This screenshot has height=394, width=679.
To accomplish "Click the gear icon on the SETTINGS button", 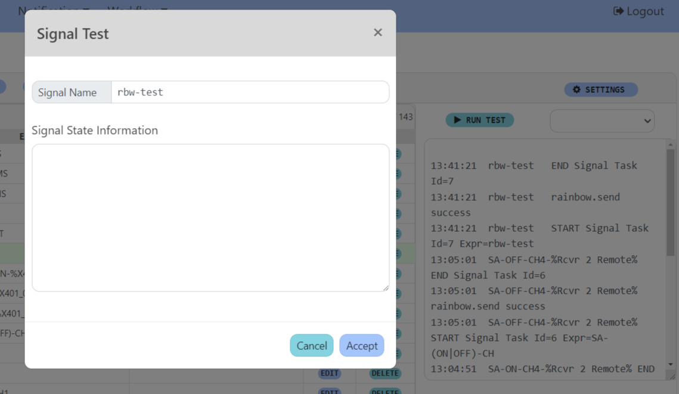I will (x=576, y=89).
